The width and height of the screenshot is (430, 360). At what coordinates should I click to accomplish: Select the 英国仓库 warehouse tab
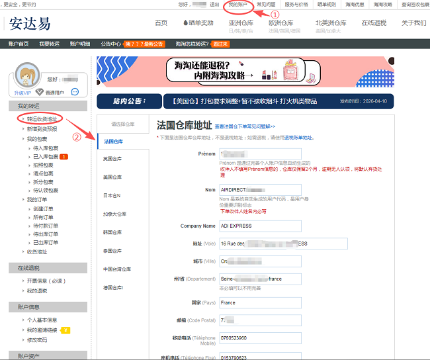[112, 159]
